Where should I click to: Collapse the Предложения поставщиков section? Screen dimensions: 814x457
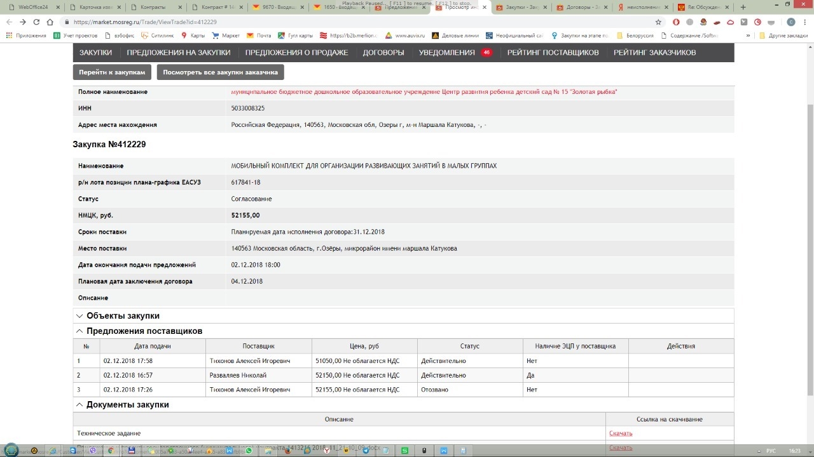click(x=79, y=331)
